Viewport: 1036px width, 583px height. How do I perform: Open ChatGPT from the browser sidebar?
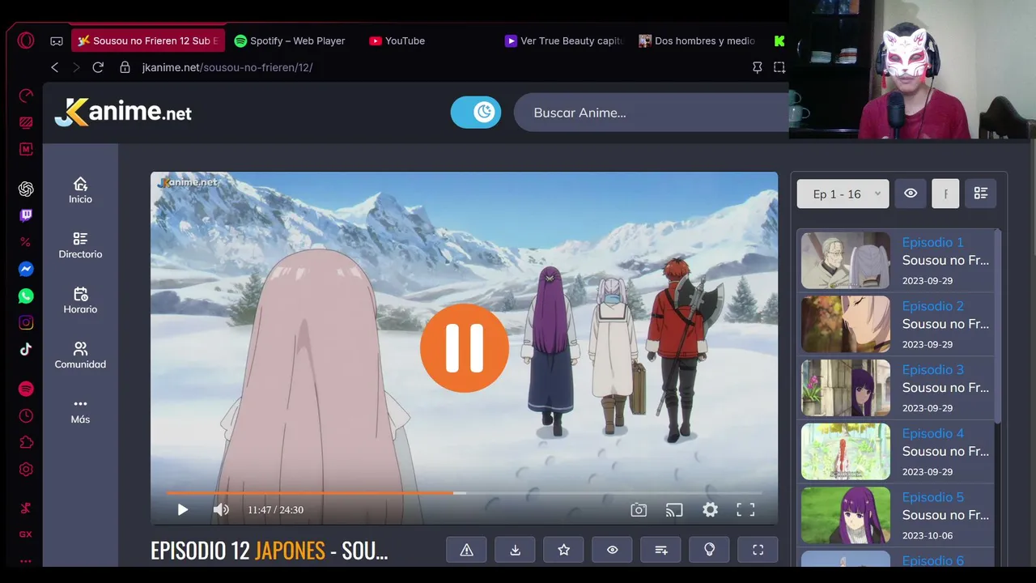coord(26,189)
